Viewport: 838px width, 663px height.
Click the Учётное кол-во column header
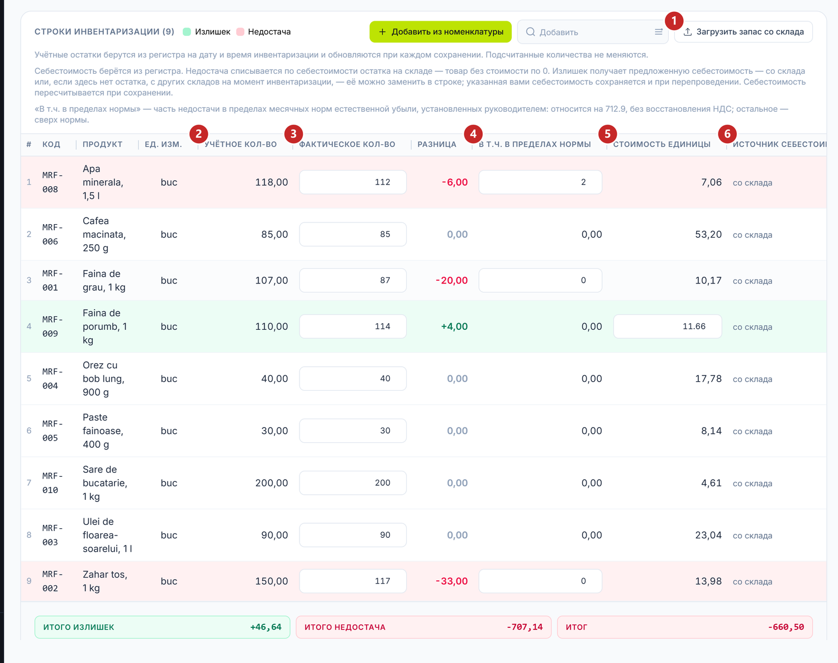coord(241,144)
